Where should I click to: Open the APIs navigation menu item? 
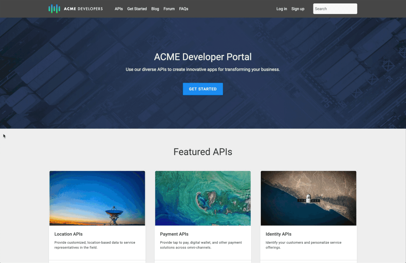coord(119,9)
